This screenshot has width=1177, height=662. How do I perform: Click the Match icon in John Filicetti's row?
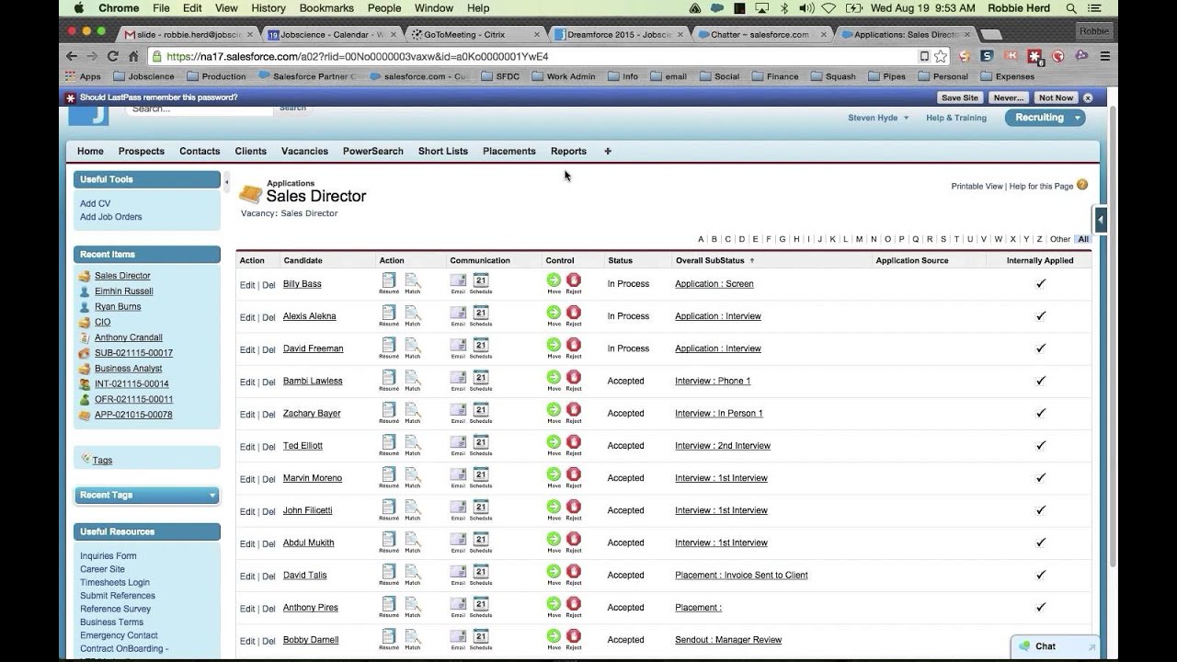413,507
